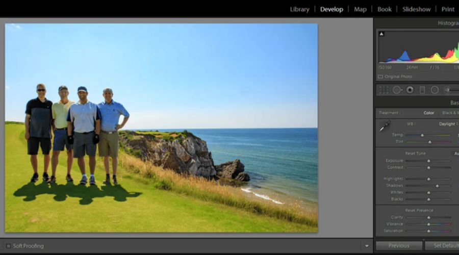
Task: Activate the Spot Removal tool
Action: 397,90
